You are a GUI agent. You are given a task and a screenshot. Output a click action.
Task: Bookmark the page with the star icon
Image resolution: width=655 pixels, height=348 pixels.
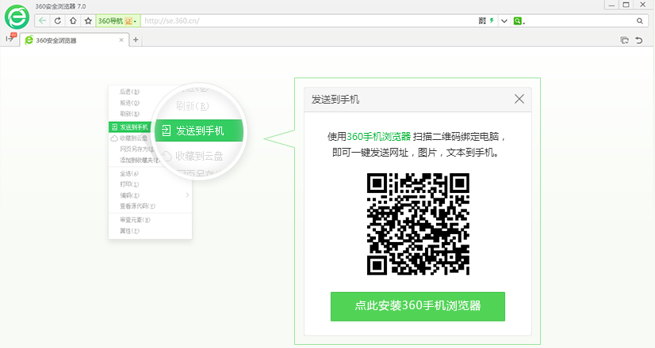pyautogui.click(x=88, y=21)
